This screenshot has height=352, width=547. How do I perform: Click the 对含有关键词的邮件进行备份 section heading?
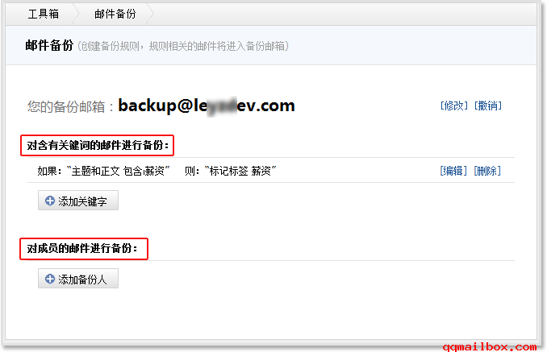point(98,145)
